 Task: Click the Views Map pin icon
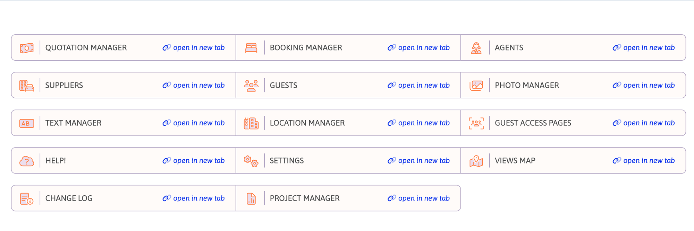click(476, 161)
